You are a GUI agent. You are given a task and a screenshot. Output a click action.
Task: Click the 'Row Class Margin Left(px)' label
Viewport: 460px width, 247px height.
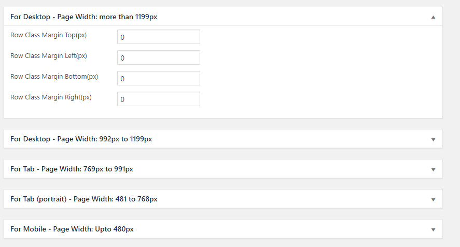[49, 56]
